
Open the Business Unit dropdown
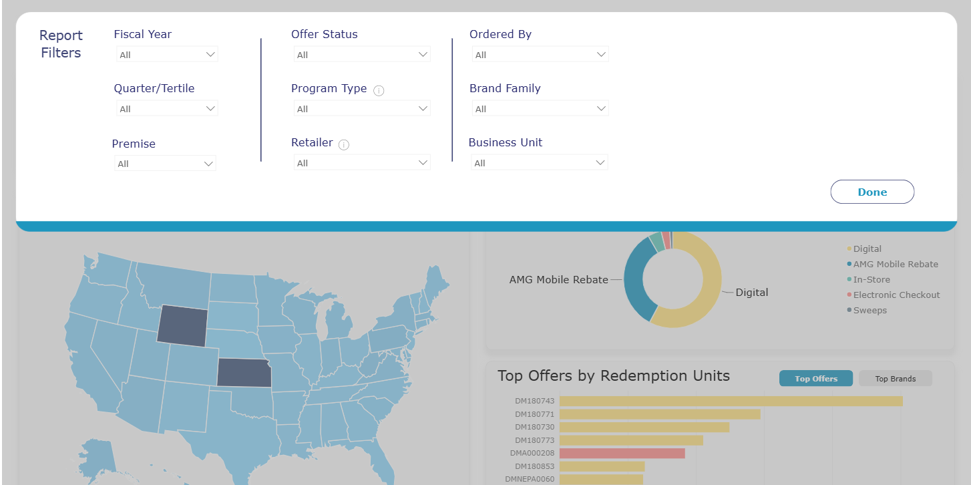click(540, 163)
